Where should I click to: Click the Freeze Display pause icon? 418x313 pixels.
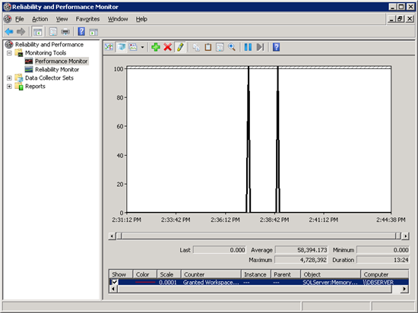click(x=248, y=47)
